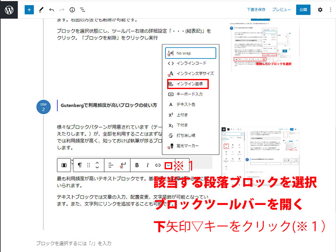
Task: Undo the last edit
Action: point(51,9)
